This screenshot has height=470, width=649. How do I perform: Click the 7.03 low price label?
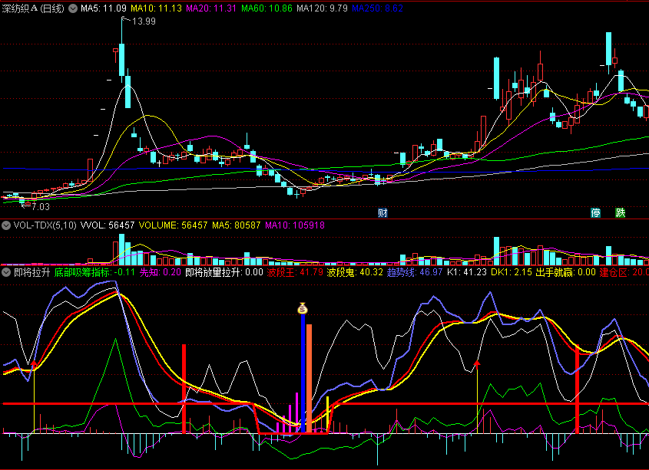pyautogui.click(x=40, y=207)
